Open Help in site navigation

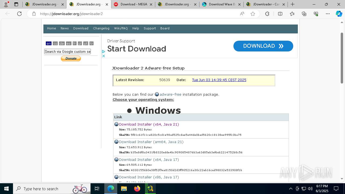(136, 28)
